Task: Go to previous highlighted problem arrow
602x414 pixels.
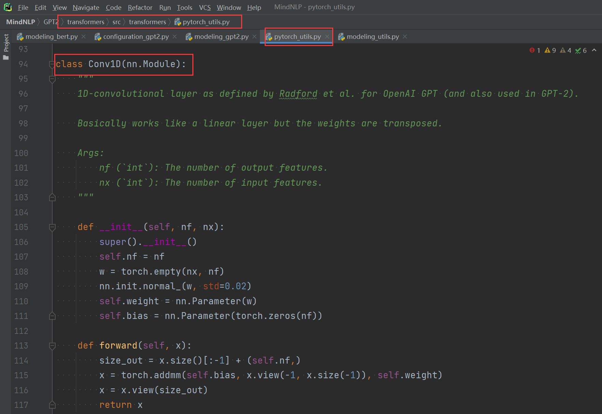Action: [594, 50]
